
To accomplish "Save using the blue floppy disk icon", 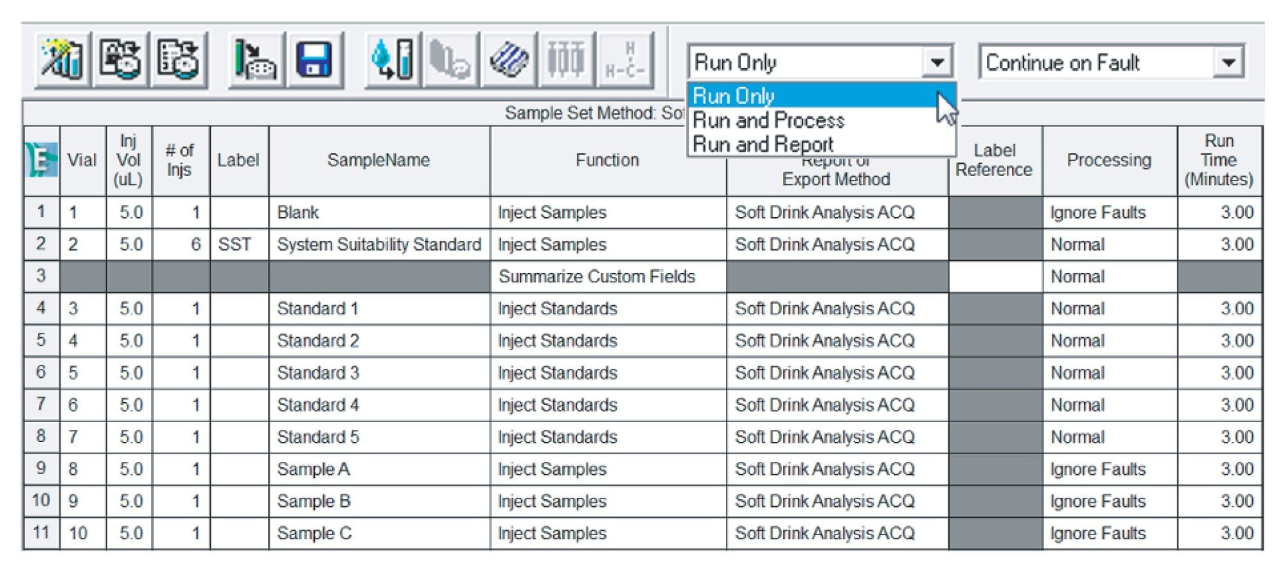I will pyautogui.click(x=315, y=60).
